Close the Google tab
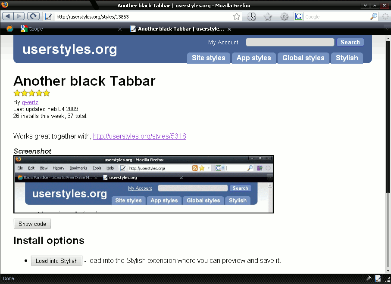The width and height of the screenshot is (391, 284). point(120,29)
